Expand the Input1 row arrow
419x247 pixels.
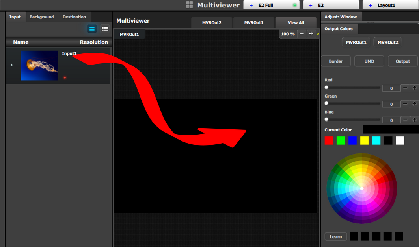(x=12, y=65)
